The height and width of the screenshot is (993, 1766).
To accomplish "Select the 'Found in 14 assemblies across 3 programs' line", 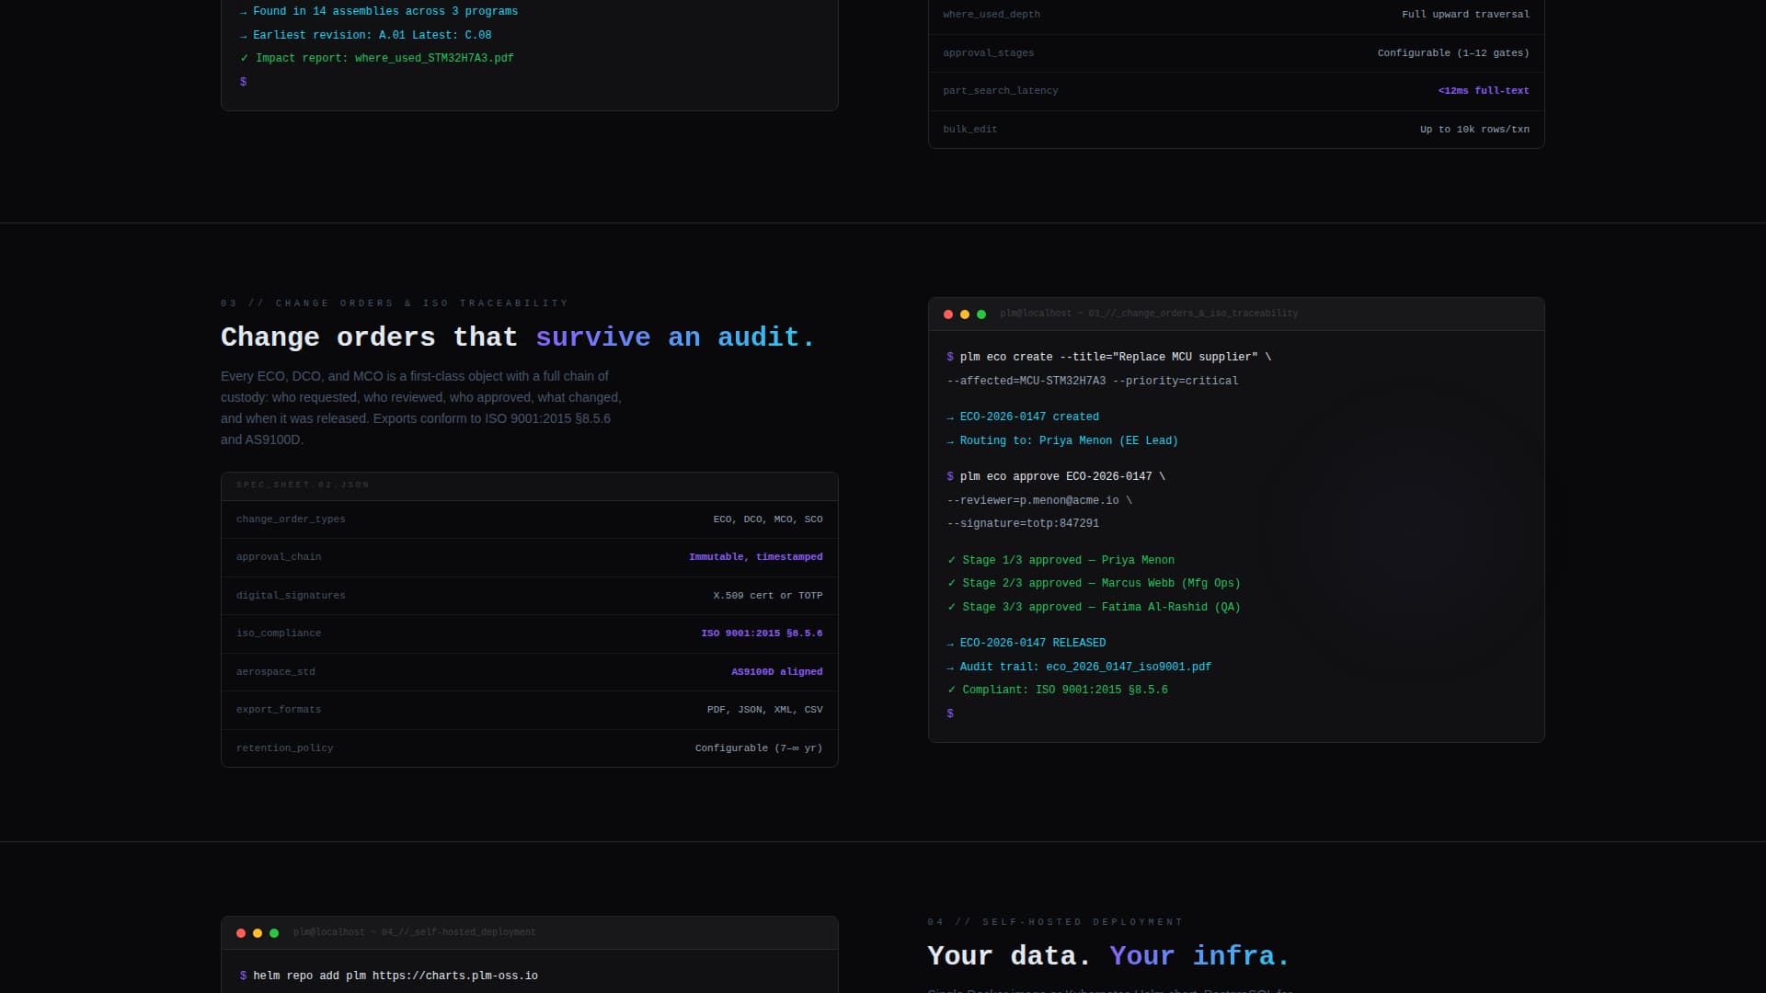I will (x=378, y=11).
